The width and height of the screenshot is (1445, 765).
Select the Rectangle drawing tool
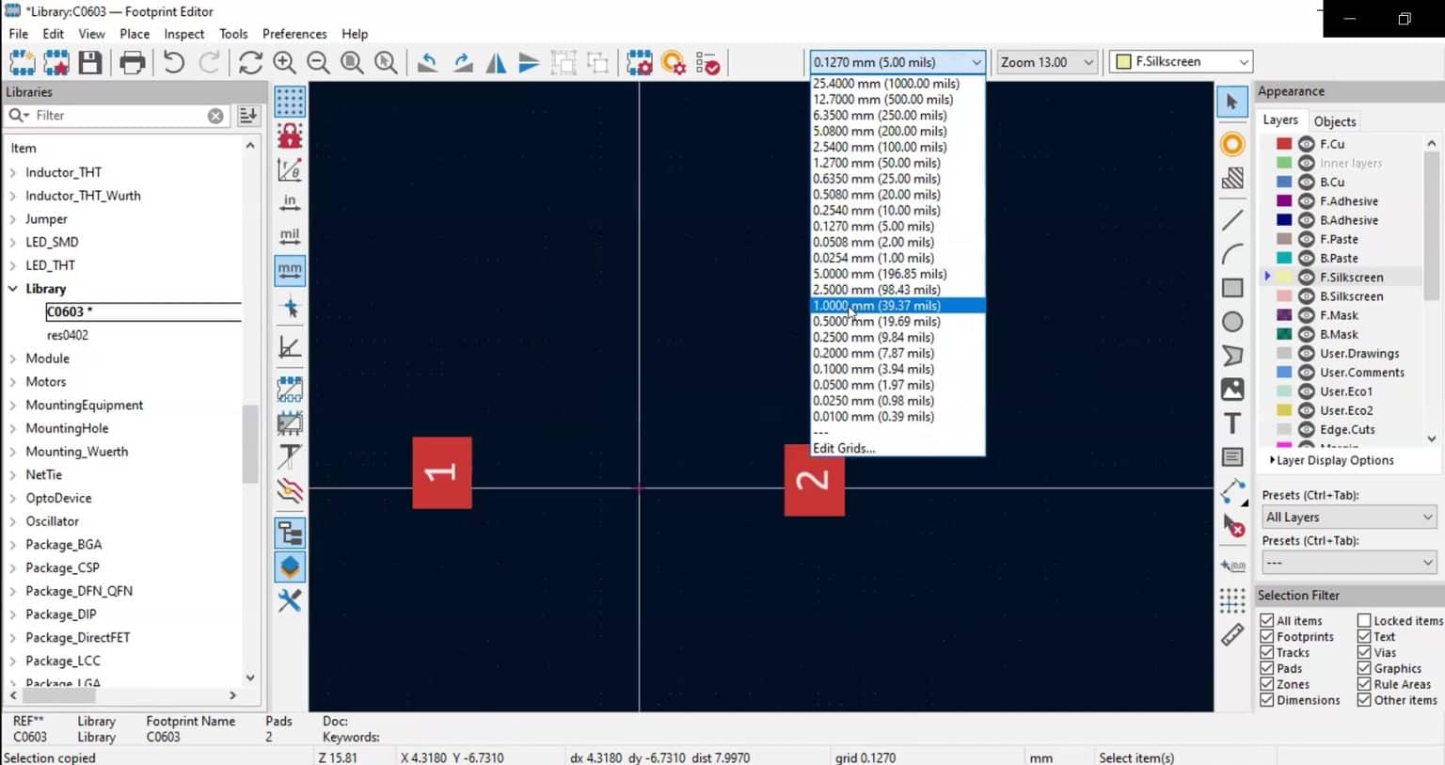pos(1232,287)
